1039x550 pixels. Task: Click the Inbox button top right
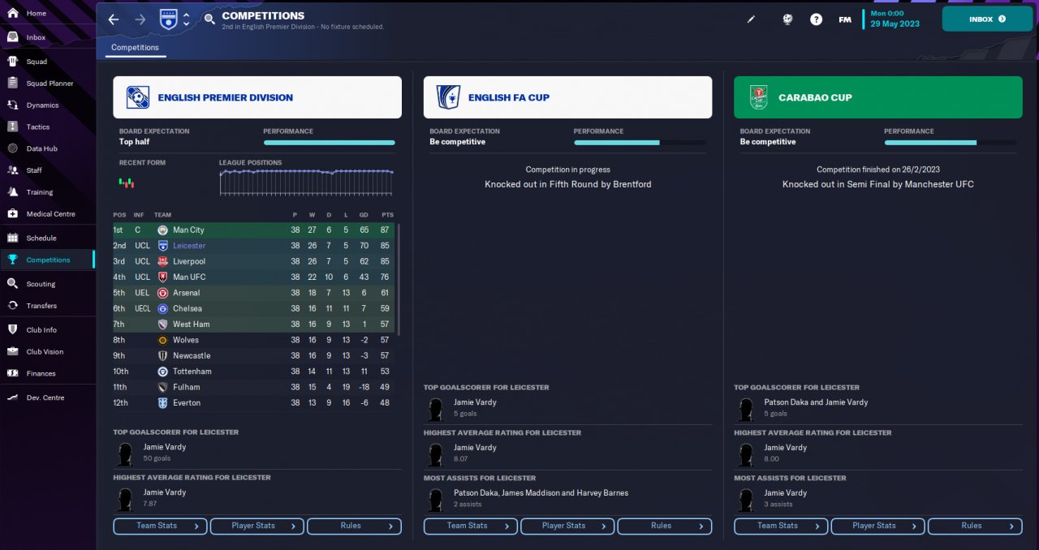click(987, 19)
